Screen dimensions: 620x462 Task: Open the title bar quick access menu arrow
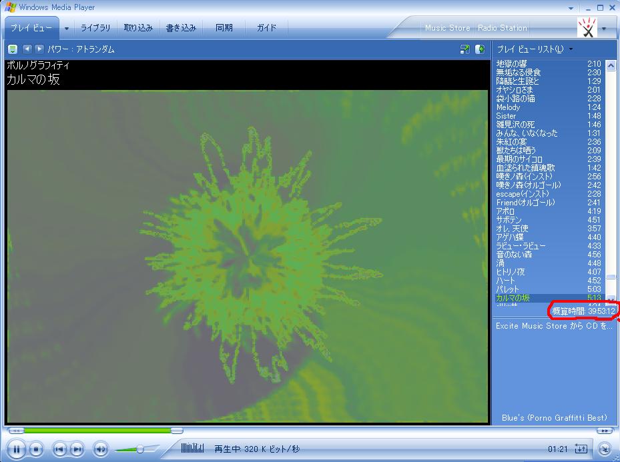click(x=571, y=8)
